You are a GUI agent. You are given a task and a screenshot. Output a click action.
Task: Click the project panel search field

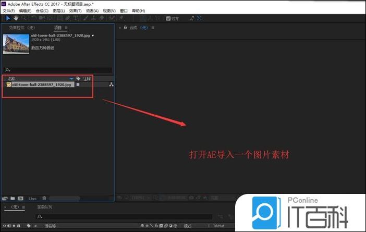[58, 70]
